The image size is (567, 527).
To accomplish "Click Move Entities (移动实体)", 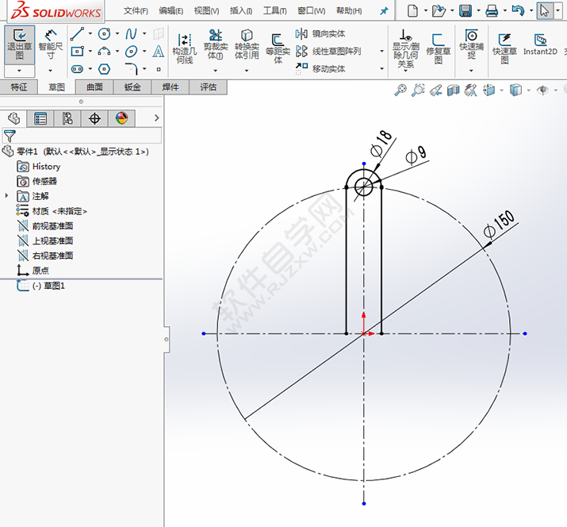I will [x=320, y=68].
